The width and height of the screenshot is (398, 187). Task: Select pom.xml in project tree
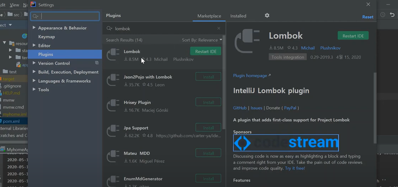pyautogui.click(x=11, y=121)
